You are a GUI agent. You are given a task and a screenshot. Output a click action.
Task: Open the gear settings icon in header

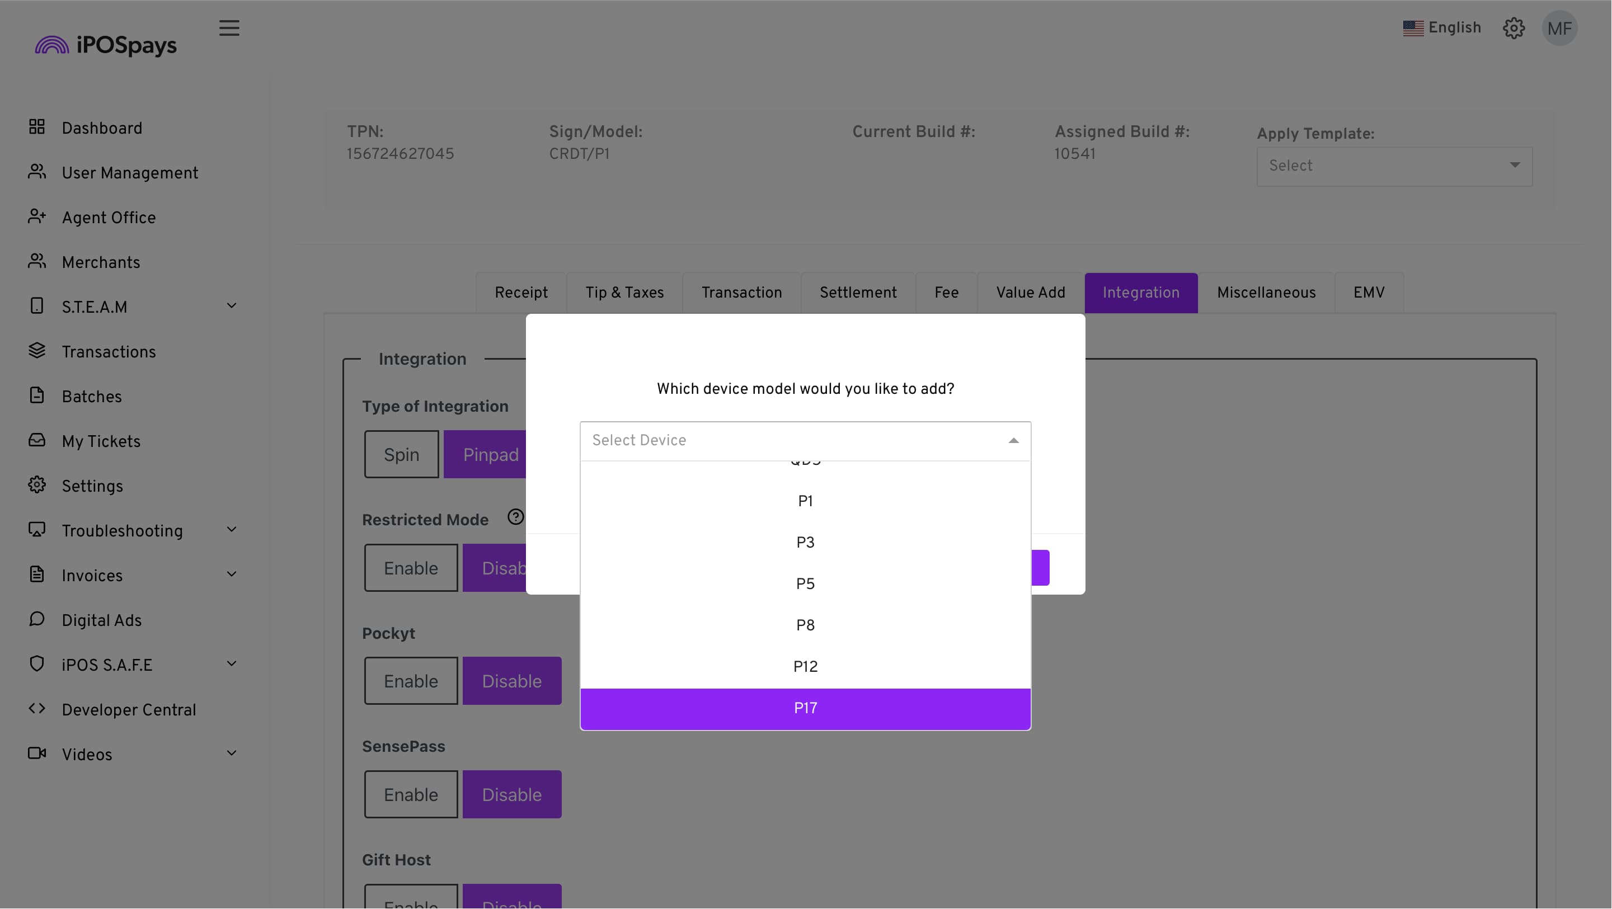[x=1513, y=28]
